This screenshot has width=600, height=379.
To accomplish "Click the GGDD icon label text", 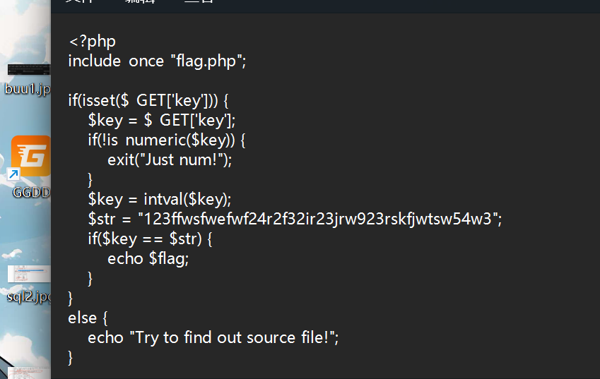I will tap(31, 191).
